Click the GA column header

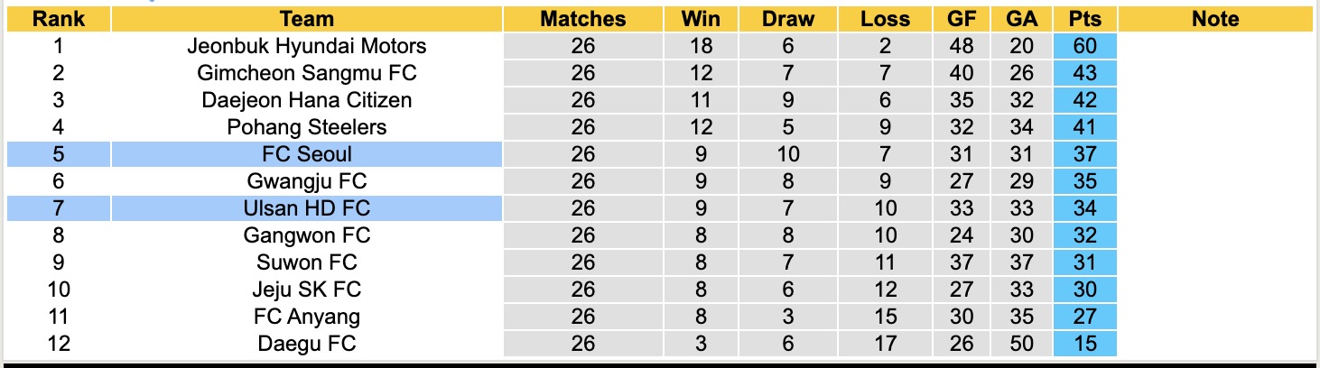tap(1021, 19)
